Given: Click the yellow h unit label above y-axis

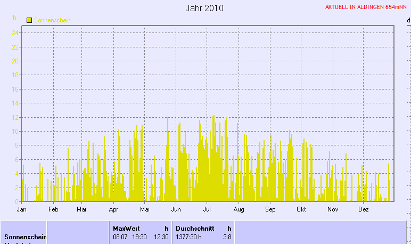Looking at the screenshot, I should point(15,18).
